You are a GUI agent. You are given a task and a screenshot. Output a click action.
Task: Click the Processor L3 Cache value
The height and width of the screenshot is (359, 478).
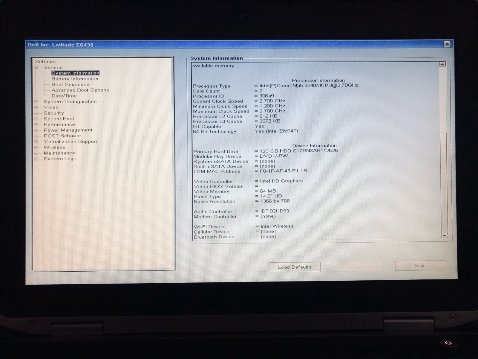[270, 121]
